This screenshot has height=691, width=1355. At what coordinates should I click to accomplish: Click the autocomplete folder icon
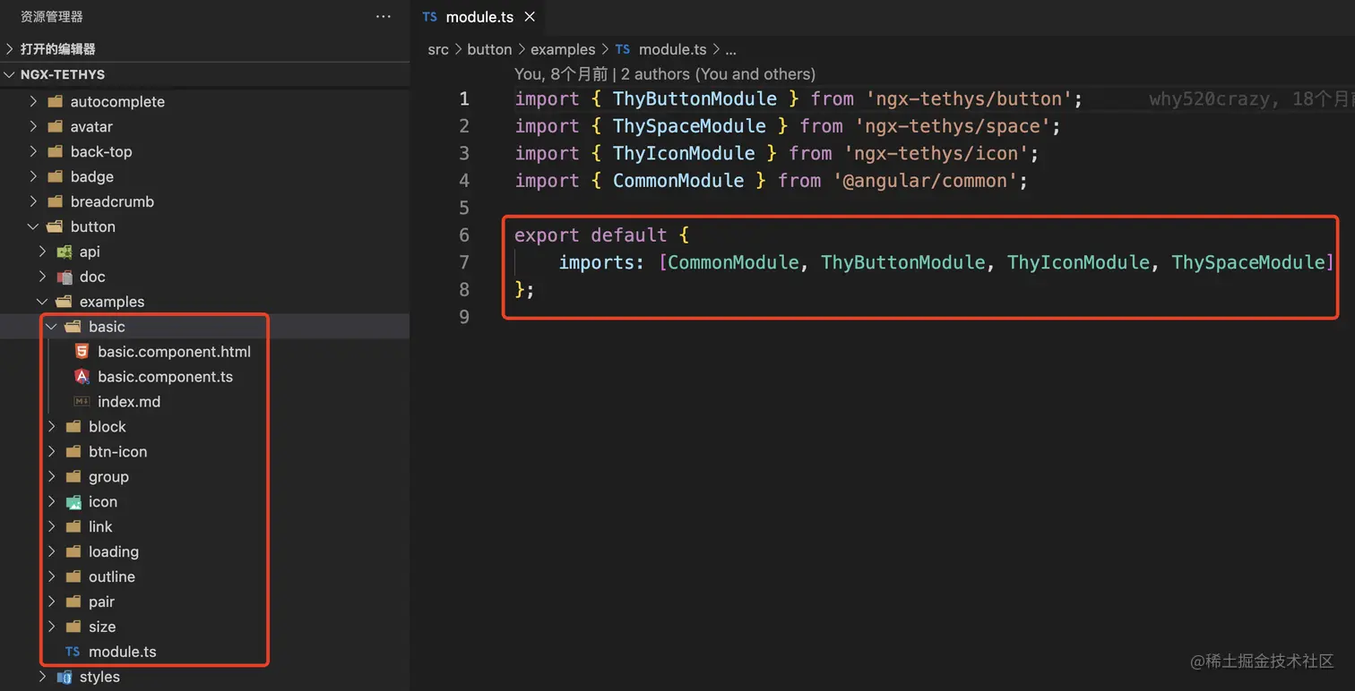tap(56, 101)
